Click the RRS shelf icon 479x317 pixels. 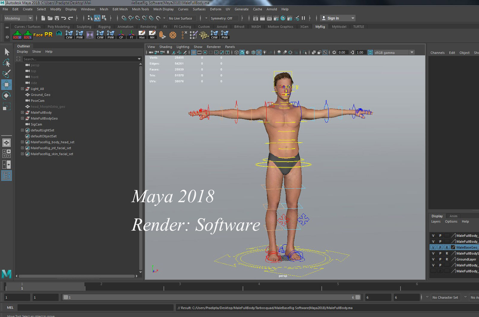[28, 35]
